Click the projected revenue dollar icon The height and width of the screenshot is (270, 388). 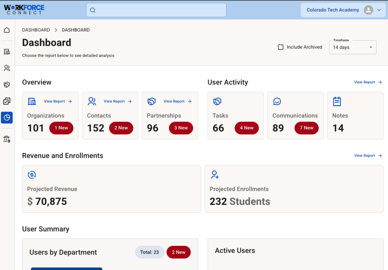click(x=32, y=175)
